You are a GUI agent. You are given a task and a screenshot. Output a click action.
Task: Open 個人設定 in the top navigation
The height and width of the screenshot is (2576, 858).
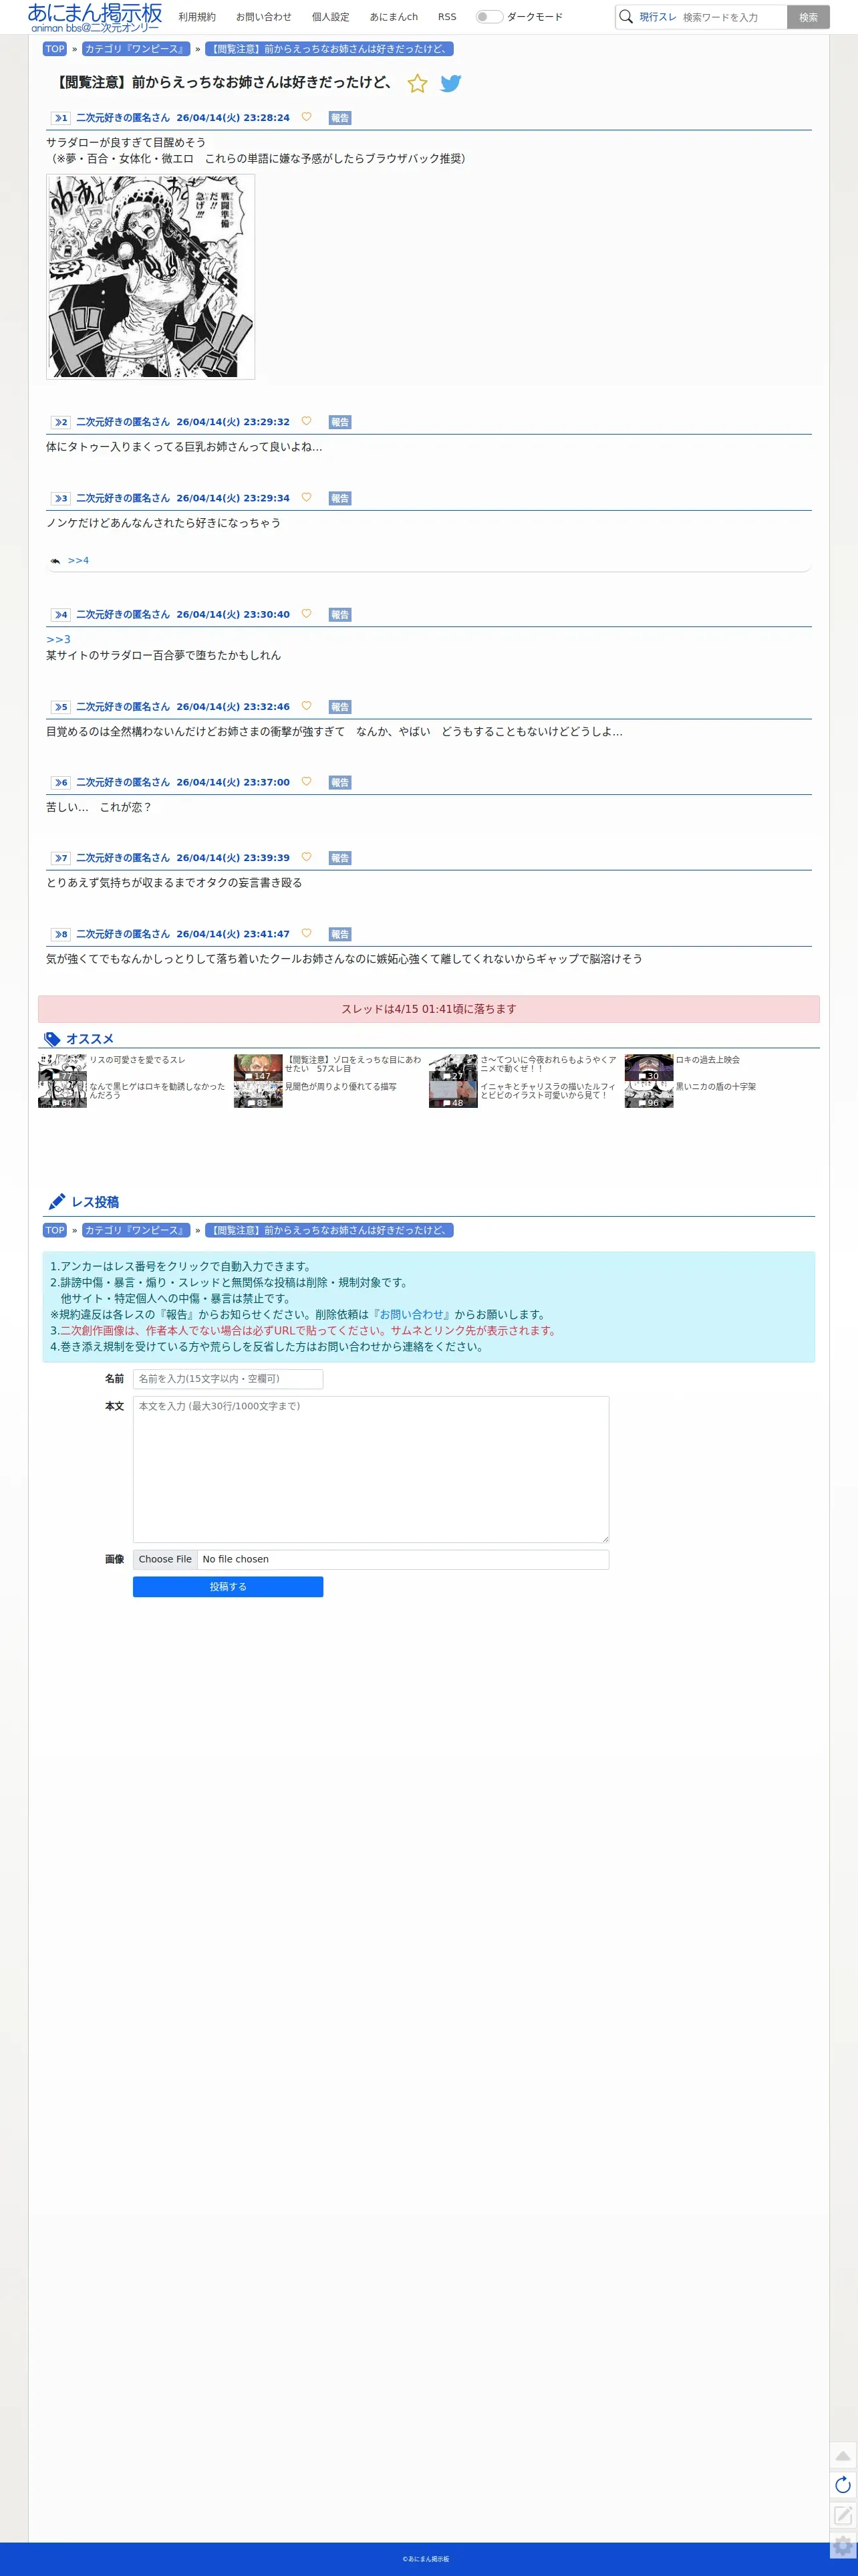pyautogui.click(x=331, y=17)
